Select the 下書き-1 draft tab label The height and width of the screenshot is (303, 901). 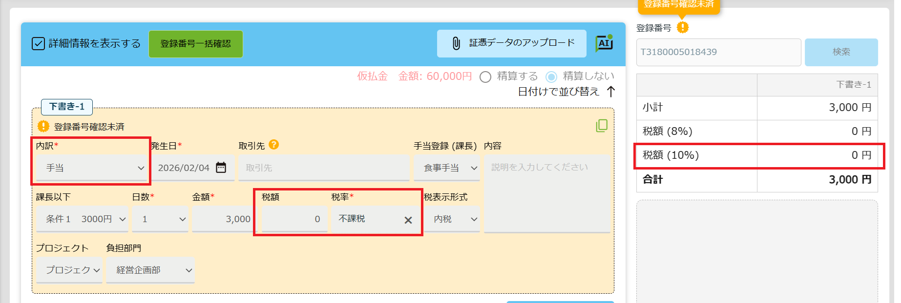[67, 107]
